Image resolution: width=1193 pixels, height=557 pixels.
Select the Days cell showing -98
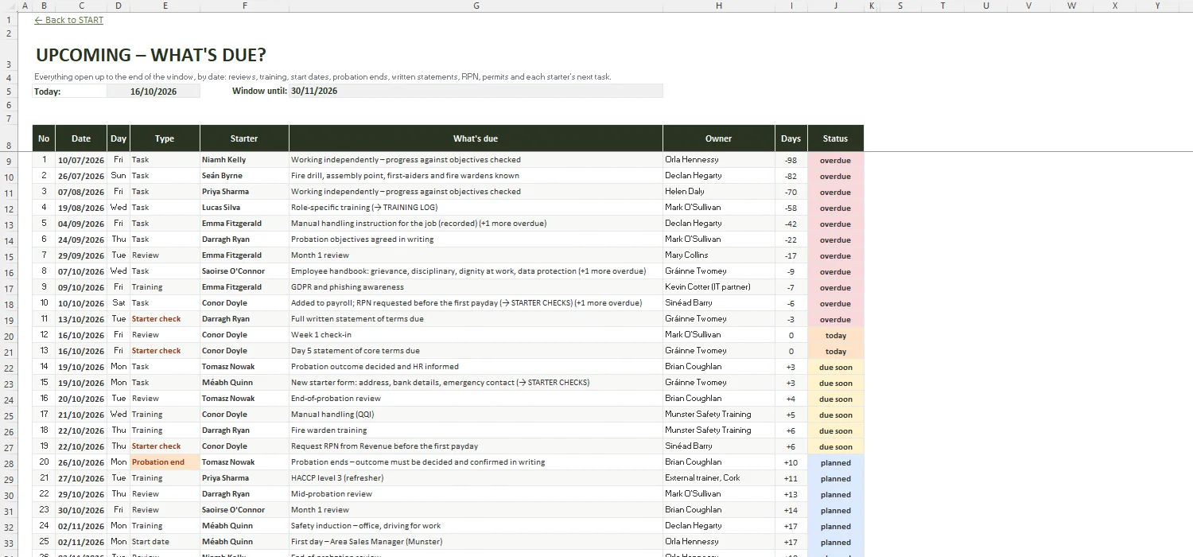791,160
